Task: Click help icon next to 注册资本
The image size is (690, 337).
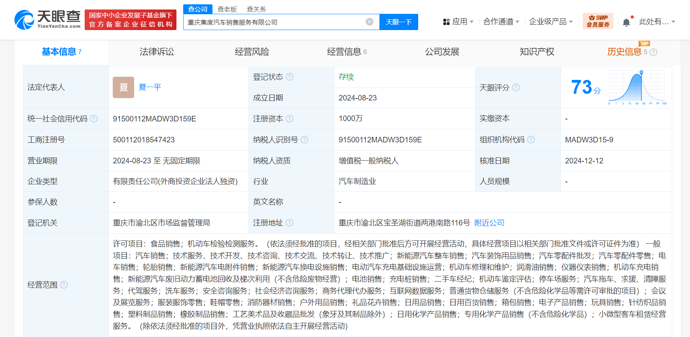Action: 290,119
